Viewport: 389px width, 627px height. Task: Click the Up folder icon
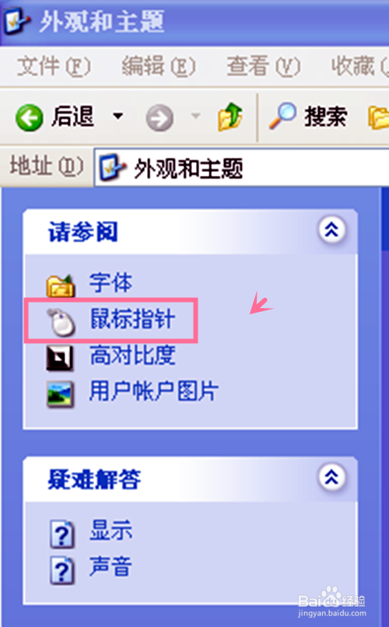pos(230,117)
